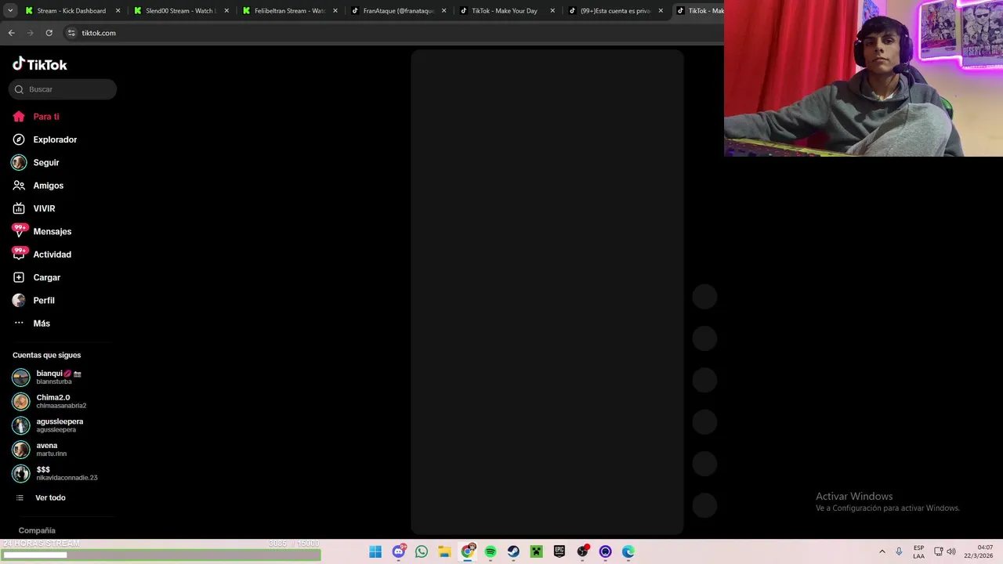This screenshot has width=1003, height=564.
Task: Click the VIVIR live TV icon
Action: click(19, 208)
